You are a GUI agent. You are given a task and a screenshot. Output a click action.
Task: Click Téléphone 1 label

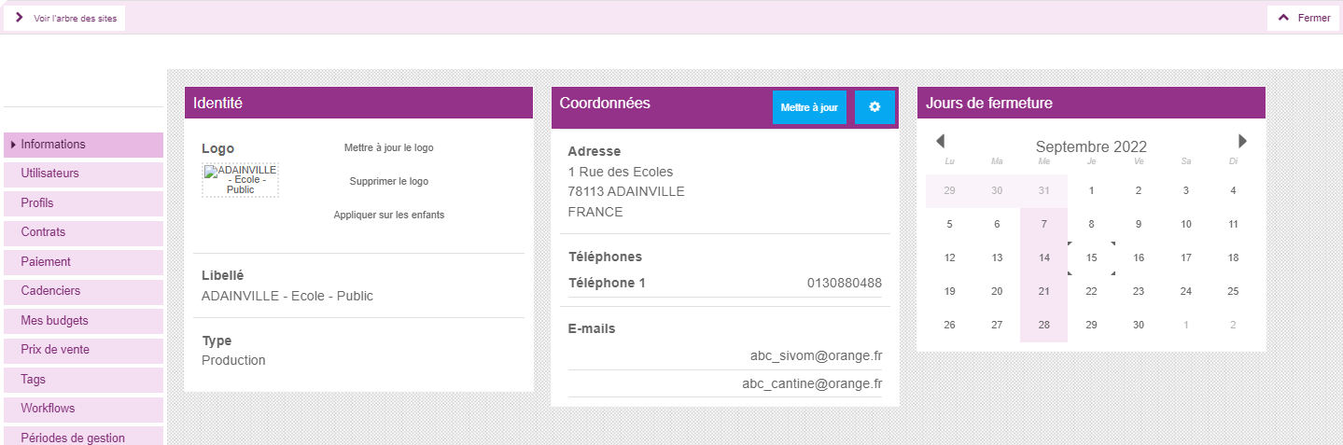tap(607, 283)
